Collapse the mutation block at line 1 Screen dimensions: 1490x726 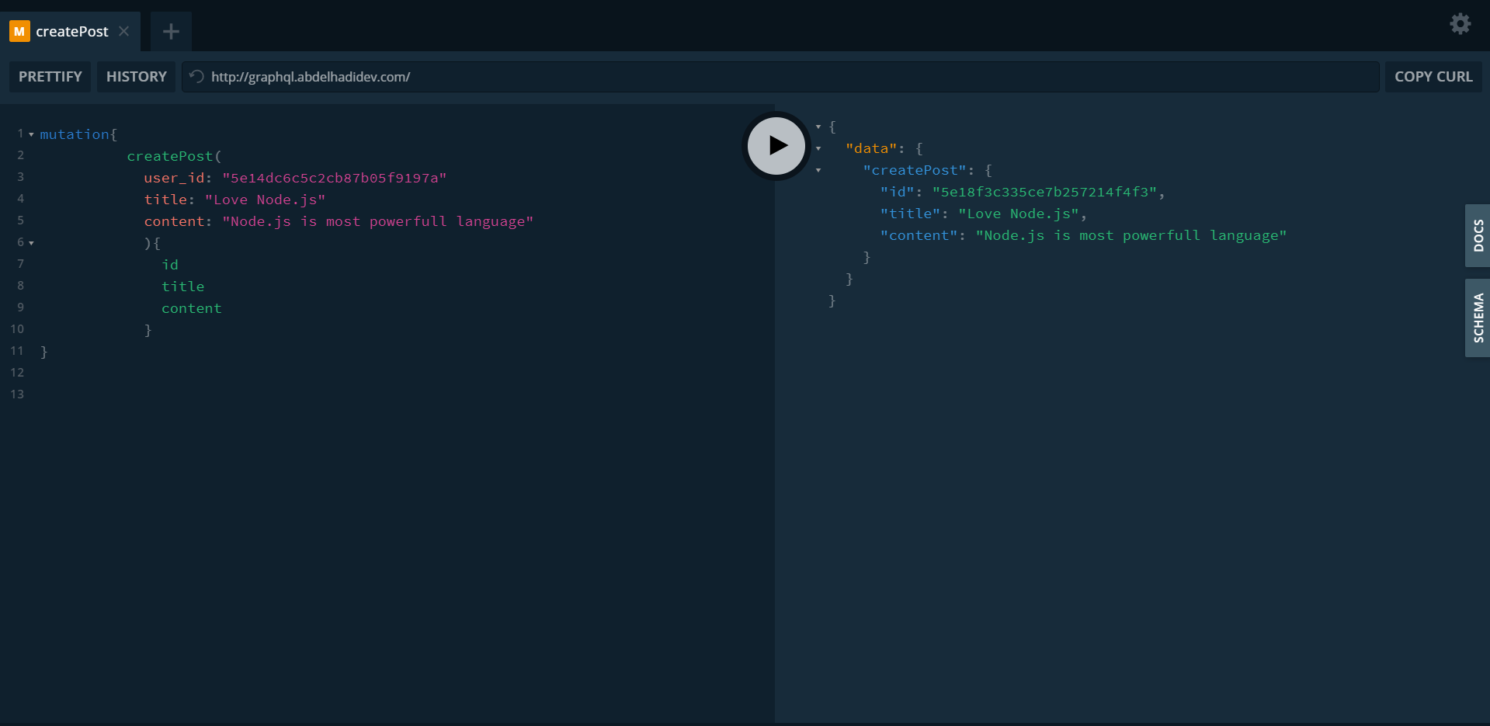coord(31,135)
